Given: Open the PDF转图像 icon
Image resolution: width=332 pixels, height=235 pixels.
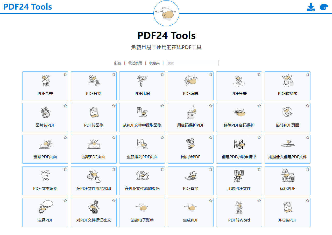Looking at the screenshot, I should point(94,112).
